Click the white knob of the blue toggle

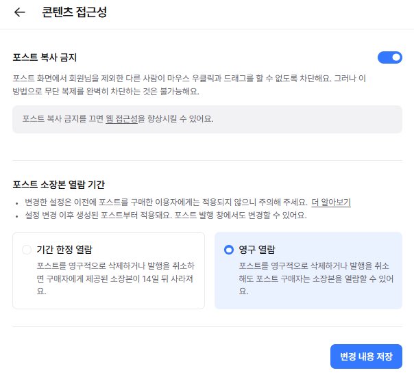(396, 57)
